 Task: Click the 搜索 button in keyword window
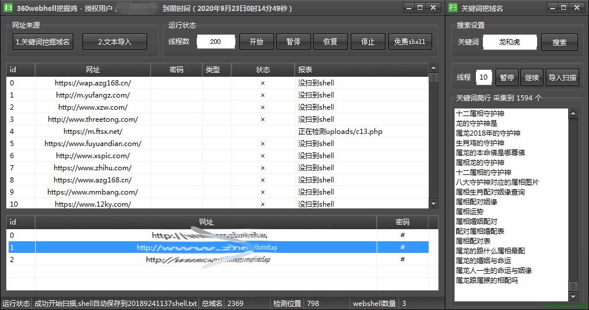pos(560,42)
